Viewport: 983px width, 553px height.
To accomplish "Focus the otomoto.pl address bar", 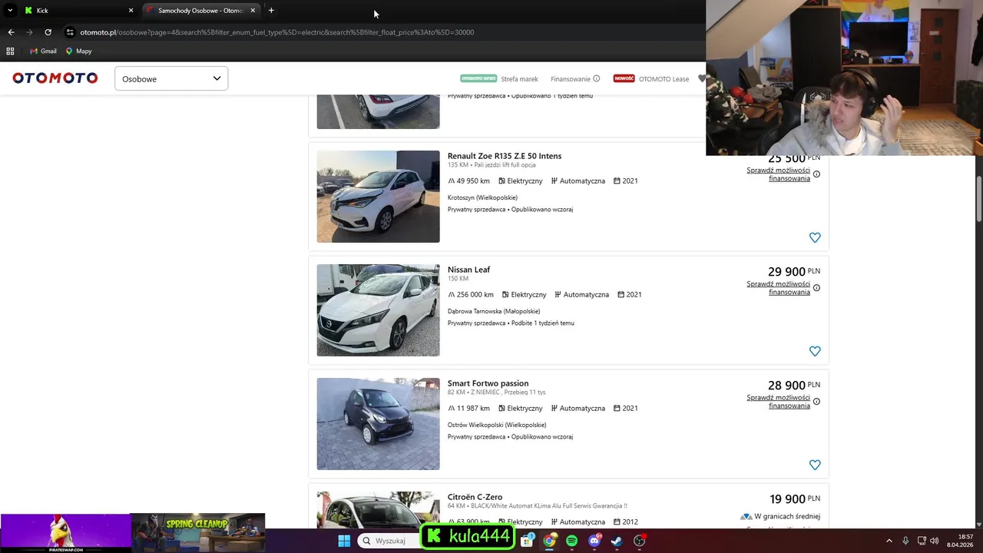I will [276, 32].
